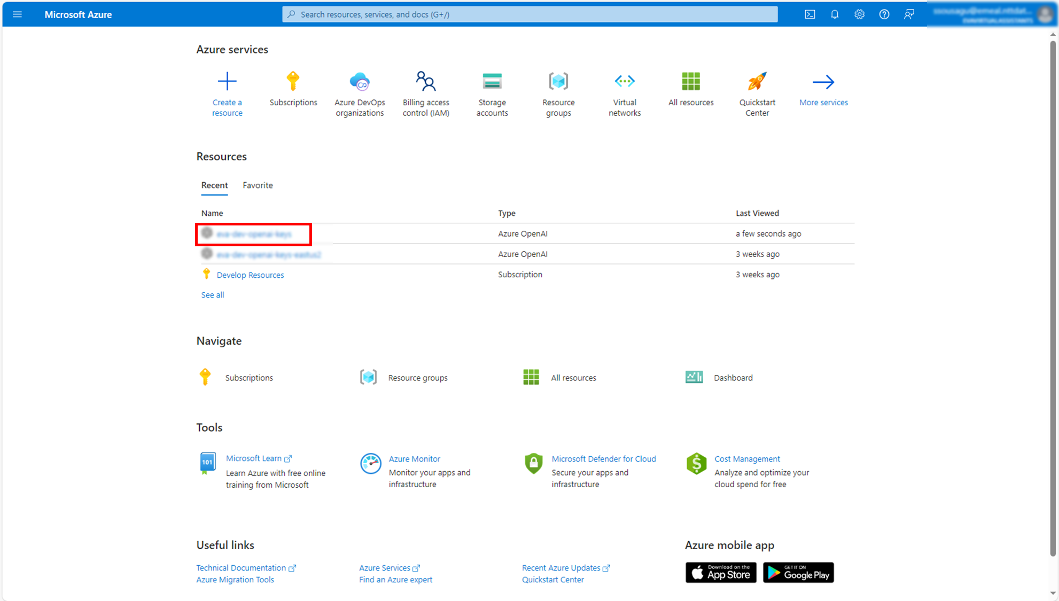This screenshot has height=601, width=1059.
Task: Click See all resources link
Action: [213, 295]
